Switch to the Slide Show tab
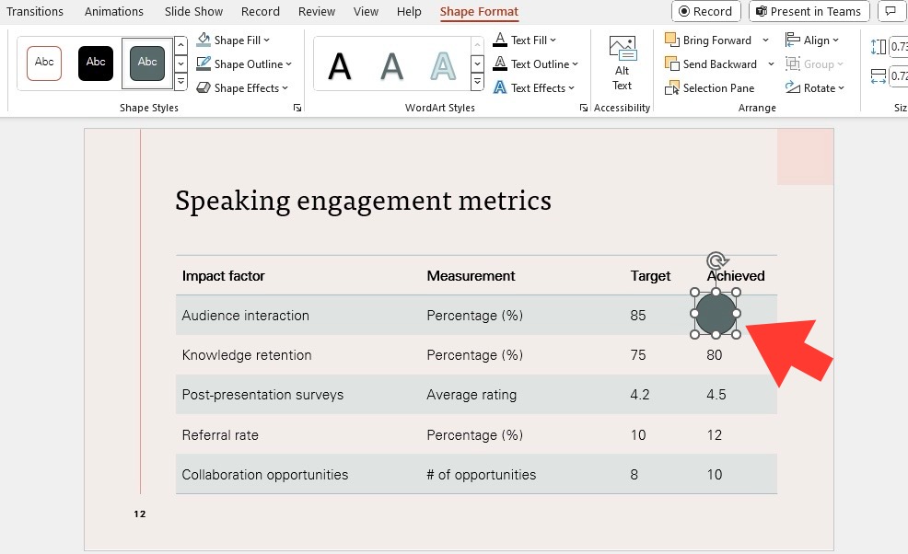Image resolution: width=908 pixels, height=554 pixels. [193, 12]
